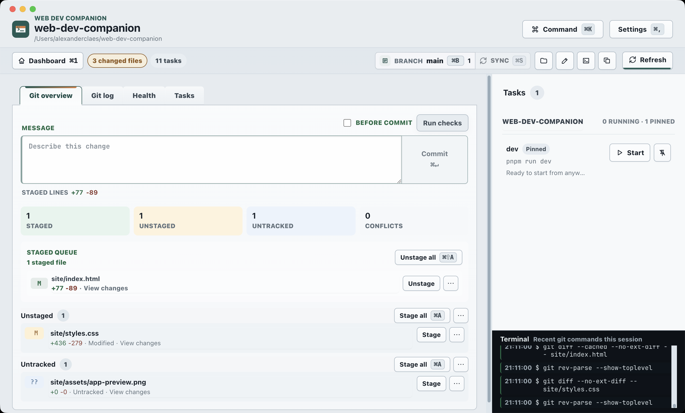Open the Health tab
The width and height of the screenshot is (685, 413).
[x=144, y=96]
